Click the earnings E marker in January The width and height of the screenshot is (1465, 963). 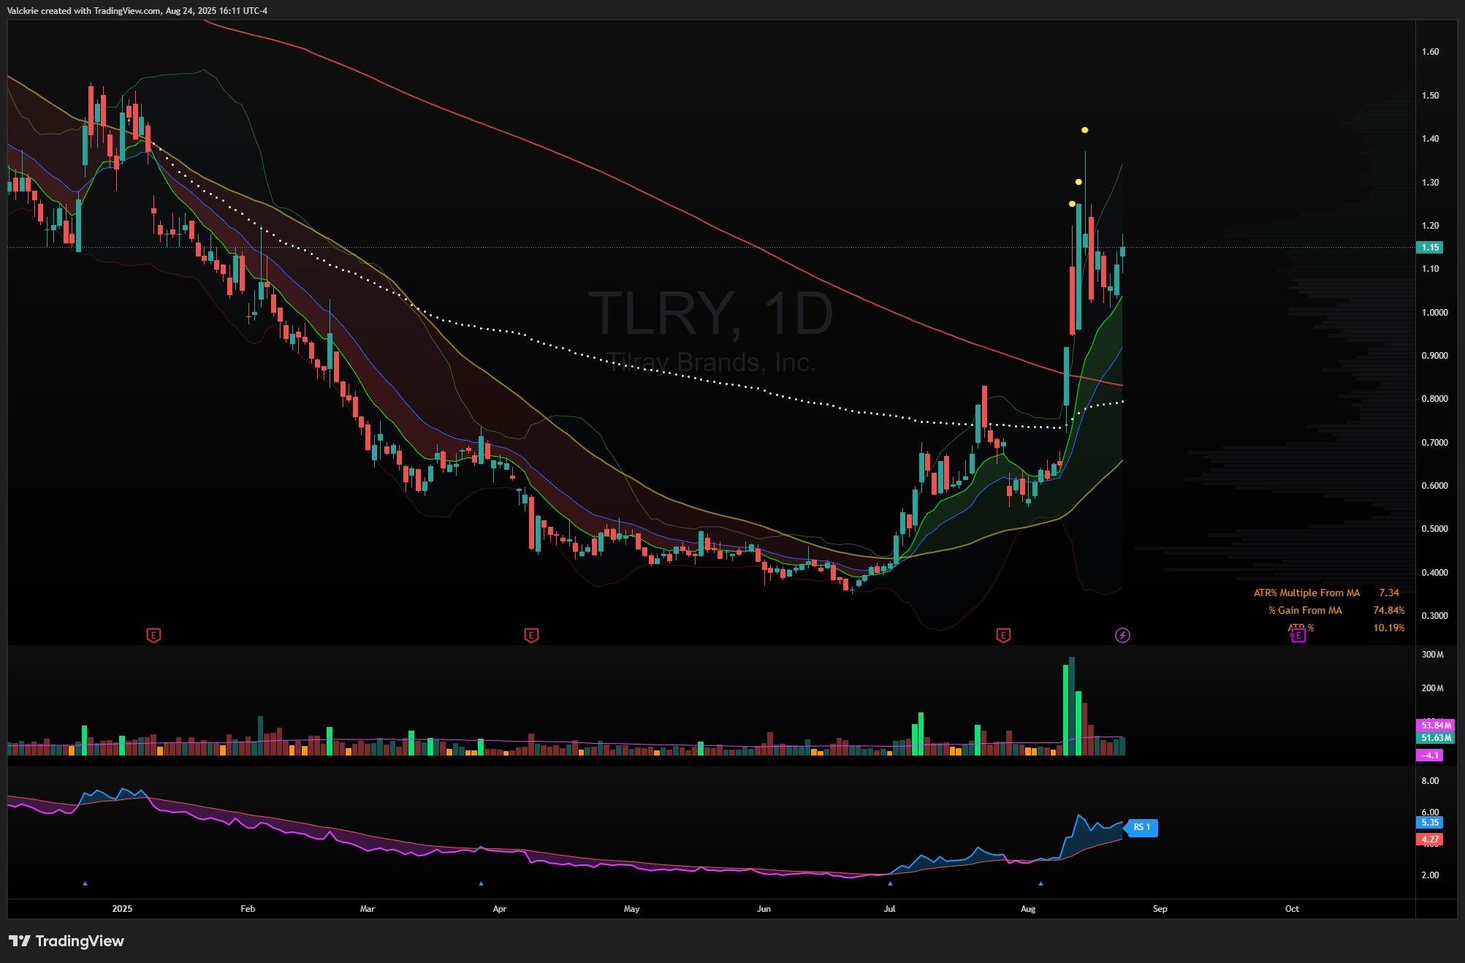tap(153, 635)
